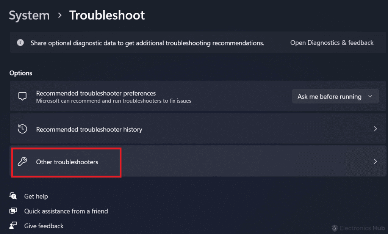The width and height of the screenshot is (388, 234).
Task: Click the wrench icon beside Other troubleshooters
Action: coord(23,162)
